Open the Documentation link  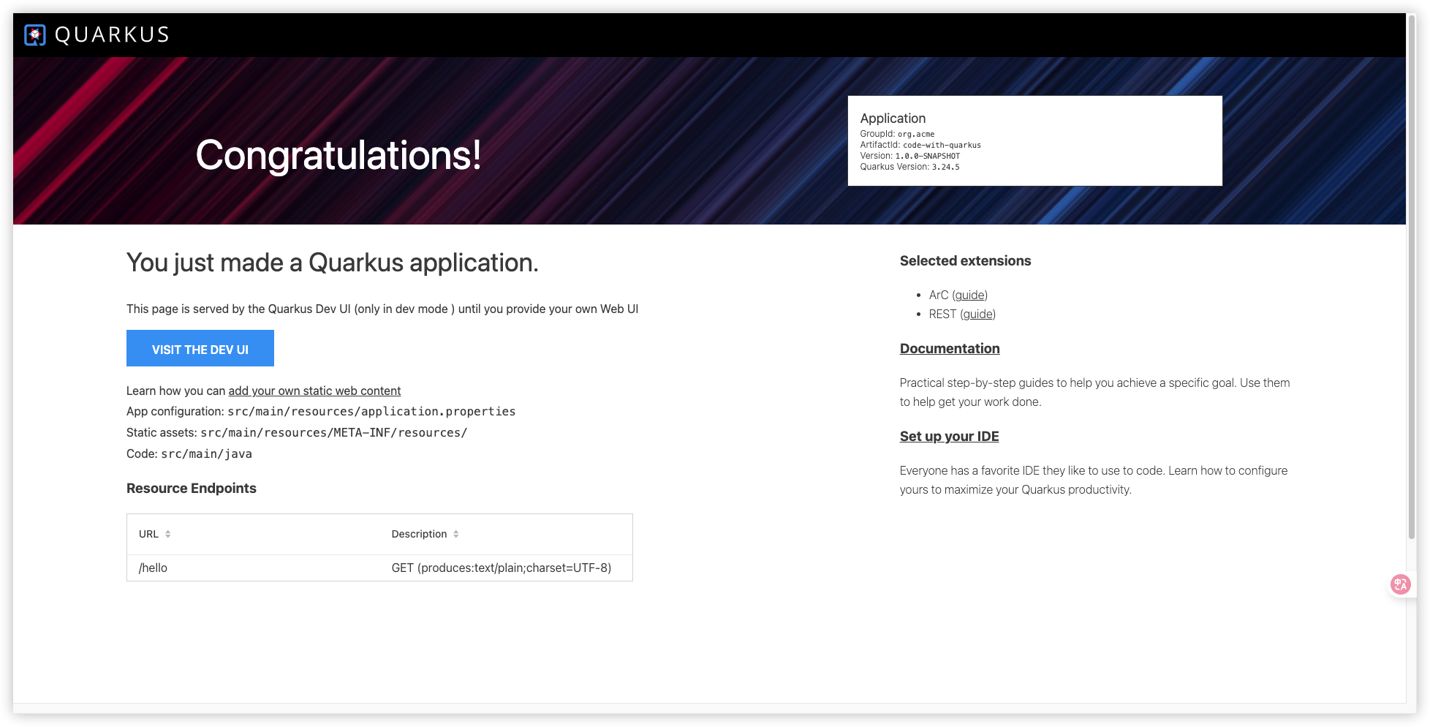click(950, 349)
